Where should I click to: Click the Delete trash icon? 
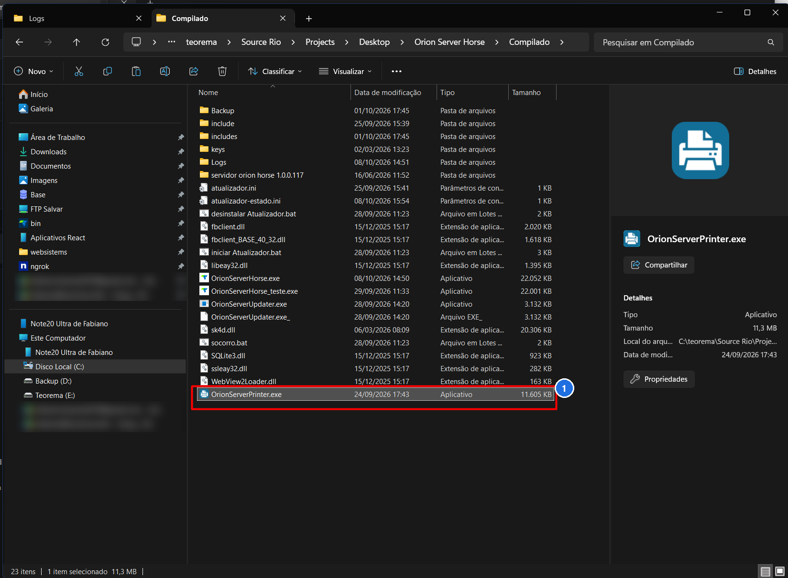pyautogui.click(x=222, y=71)
